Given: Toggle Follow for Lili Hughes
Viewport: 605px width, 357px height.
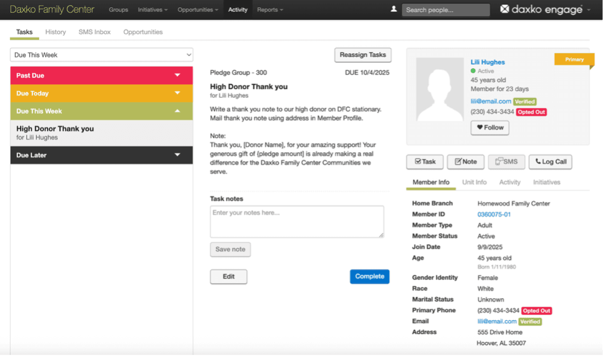Looking at the screenshot, I should (489, 128).
